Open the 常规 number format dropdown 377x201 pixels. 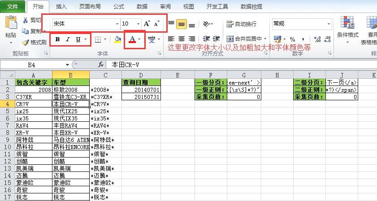329,24
